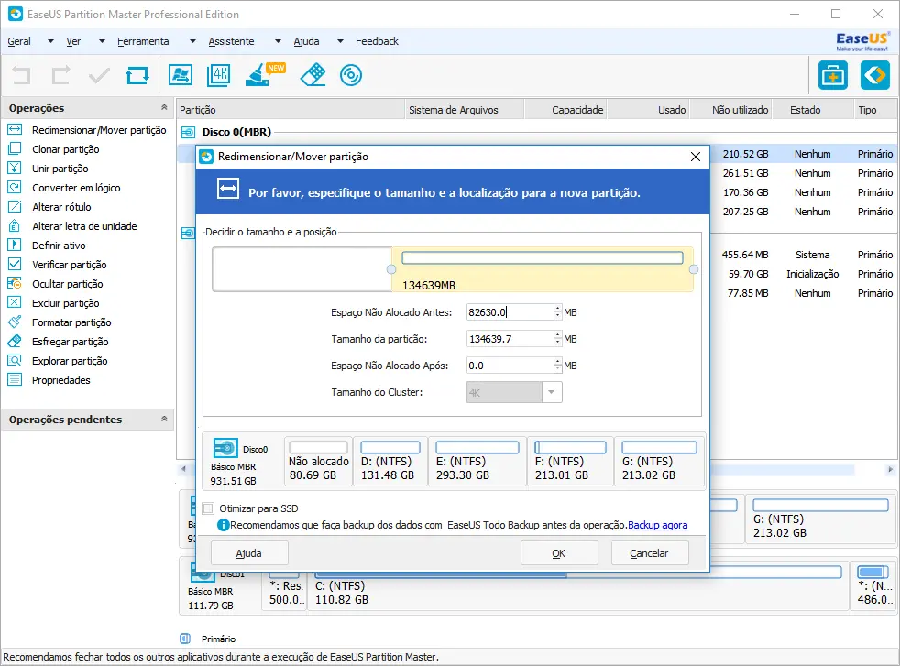Open dropdown arrow next to Ferramenta

[x=192, y=41]
